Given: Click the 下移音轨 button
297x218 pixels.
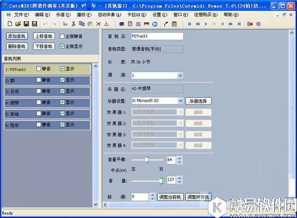Looking at the screenshot, I should (44, 46).
